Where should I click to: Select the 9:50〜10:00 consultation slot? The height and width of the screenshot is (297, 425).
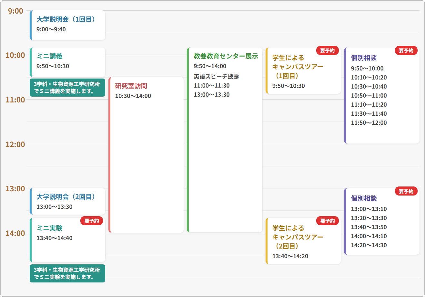coord(367,69)
